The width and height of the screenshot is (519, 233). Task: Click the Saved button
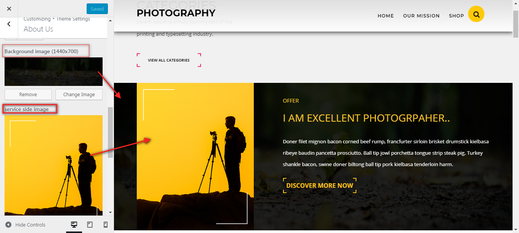[x=97, y=9]
